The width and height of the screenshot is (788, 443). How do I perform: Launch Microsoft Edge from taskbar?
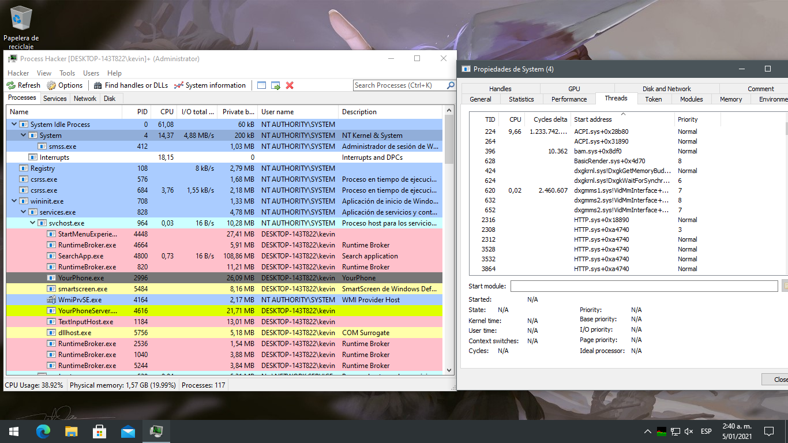pos(43,431)
